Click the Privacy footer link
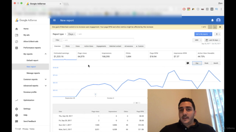 25,129
